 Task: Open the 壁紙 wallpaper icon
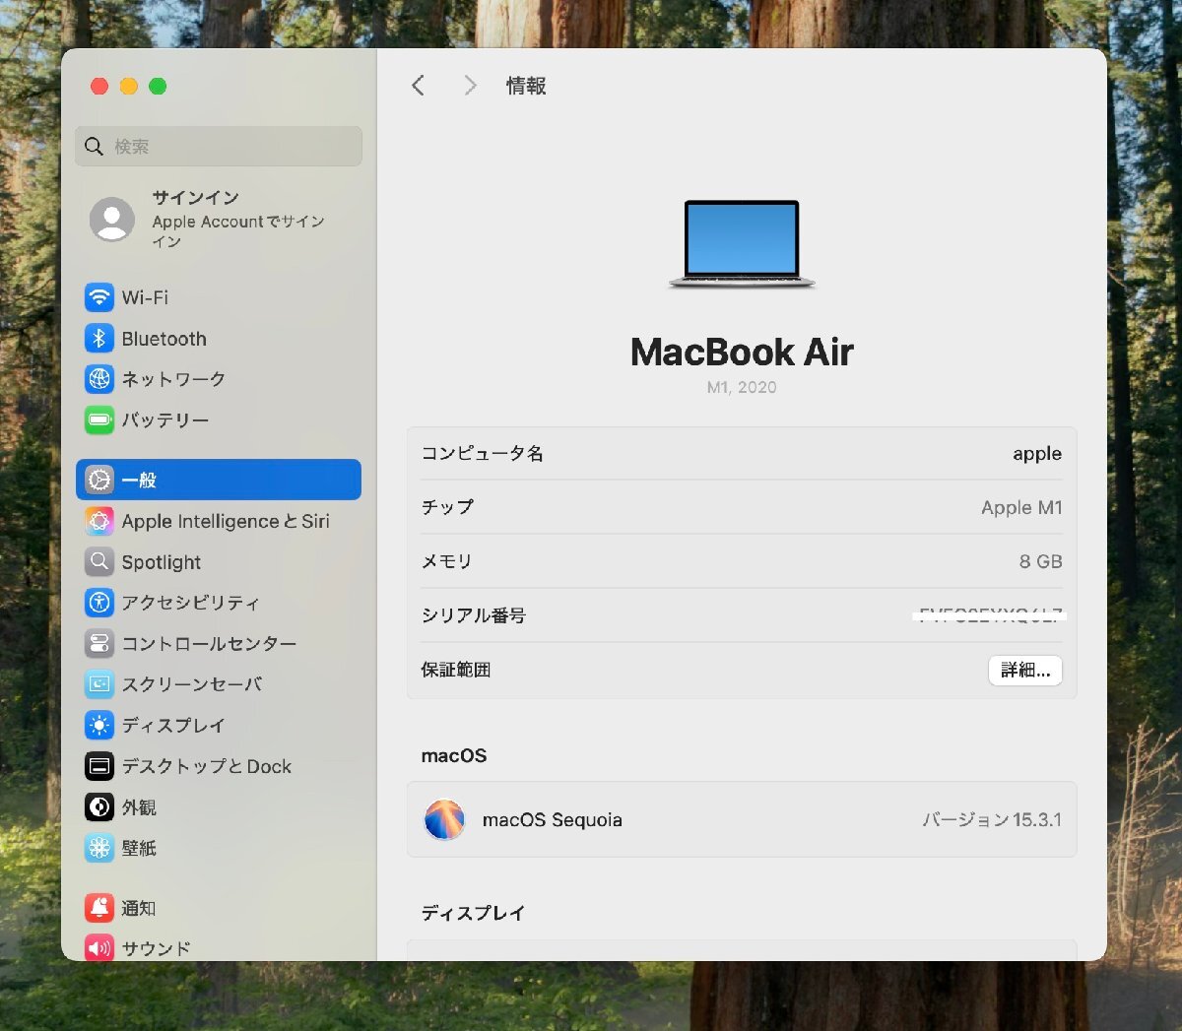99,848
